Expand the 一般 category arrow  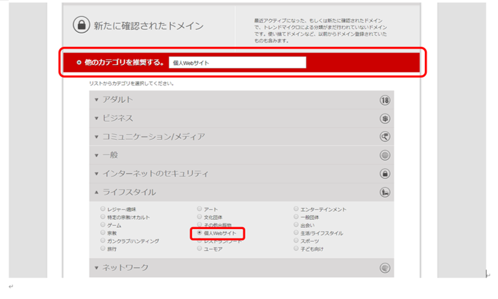[x=97, y=155]
